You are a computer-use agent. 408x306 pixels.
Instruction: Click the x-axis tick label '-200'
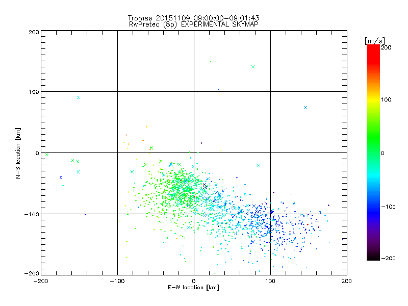point(41,281)
